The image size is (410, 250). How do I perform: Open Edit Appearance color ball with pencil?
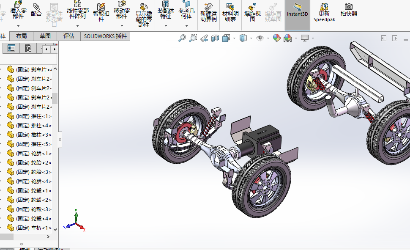(277, 38)
